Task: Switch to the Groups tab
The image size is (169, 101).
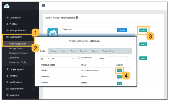Action: pos(53,51)
